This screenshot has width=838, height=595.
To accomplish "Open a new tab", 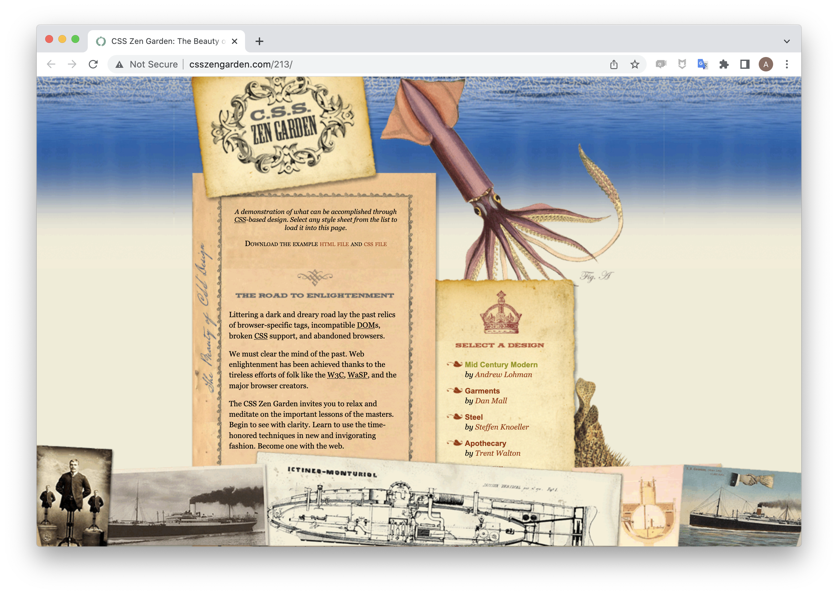I will point(259,41).
